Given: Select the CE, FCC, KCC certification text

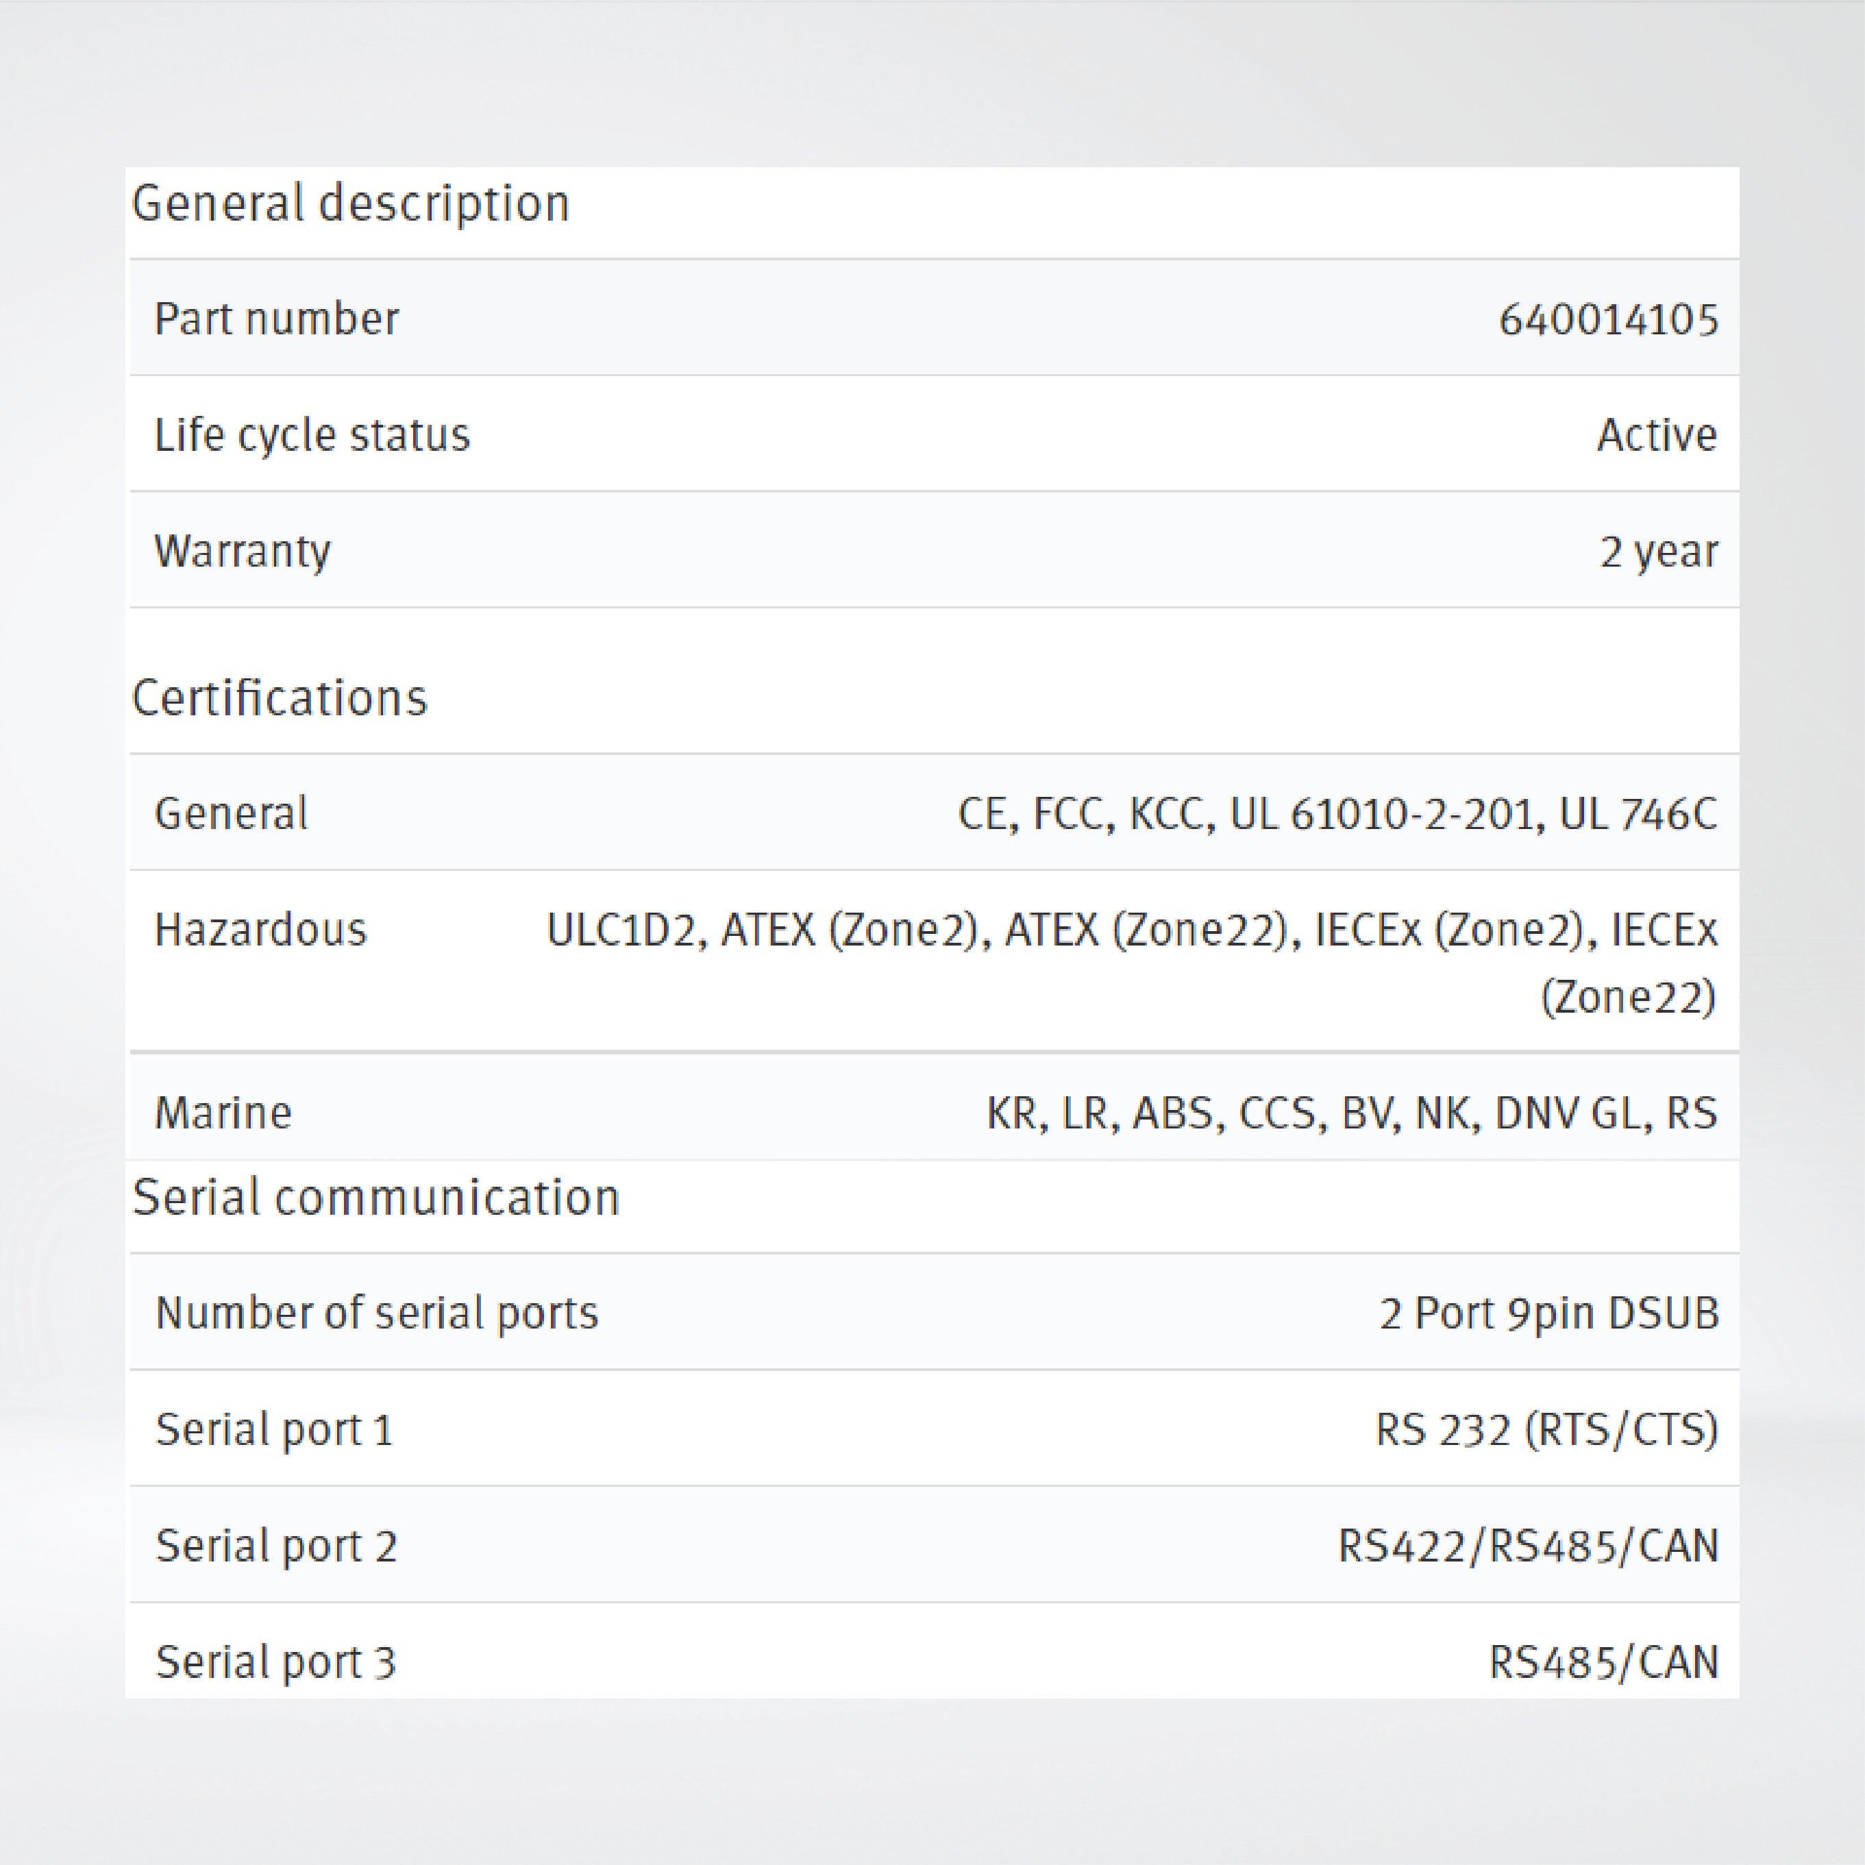Looking at the screenshot, I should point(1337,814).
